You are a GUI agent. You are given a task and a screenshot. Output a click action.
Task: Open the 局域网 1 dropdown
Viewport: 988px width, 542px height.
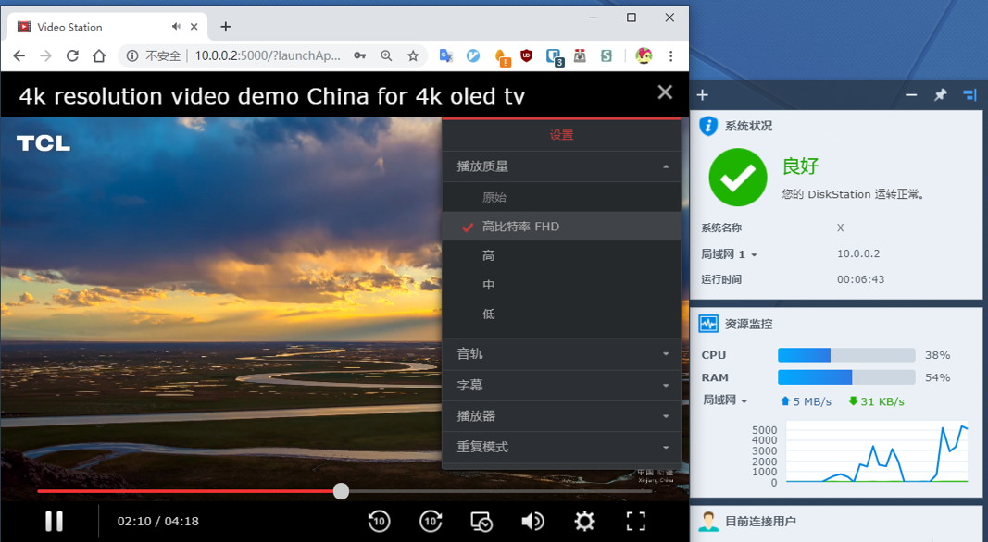click(x=730, y=254)
